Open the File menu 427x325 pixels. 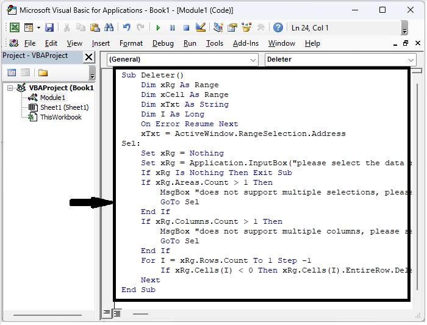point(30,43)
